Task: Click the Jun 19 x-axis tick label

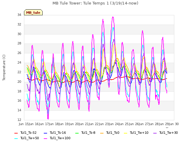Action: (x=64, y=124)
